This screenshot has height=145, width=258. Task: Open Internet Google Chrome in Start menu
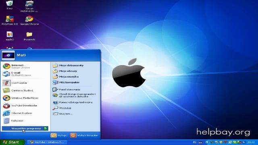tap(25, 66)
